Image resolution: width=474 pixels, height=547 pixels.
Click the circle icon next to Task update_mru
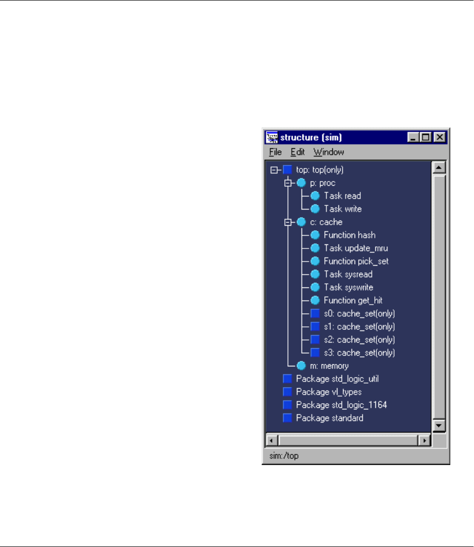[315, 248]
